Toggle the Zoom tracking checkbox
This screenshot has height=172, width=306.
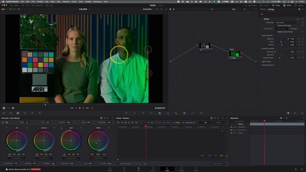pos(164,123)
